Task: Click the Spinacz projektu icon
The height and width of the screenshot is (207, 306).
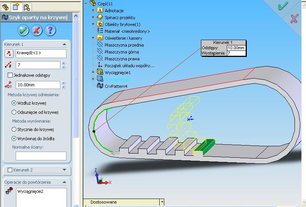Action: [x=100, y=17]
